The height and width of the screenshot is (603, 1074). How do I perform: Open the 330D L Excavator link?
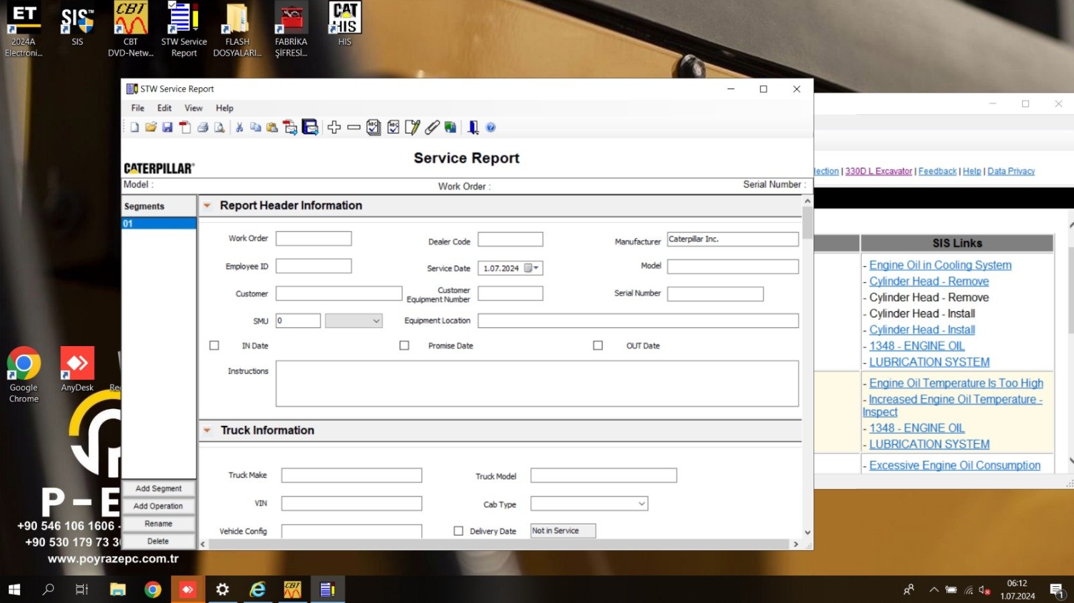(879, 171)
